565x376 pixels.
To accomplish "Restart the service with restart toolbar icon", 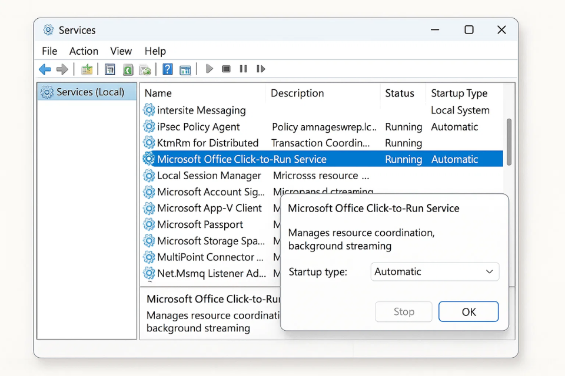I will click(261, 69).
